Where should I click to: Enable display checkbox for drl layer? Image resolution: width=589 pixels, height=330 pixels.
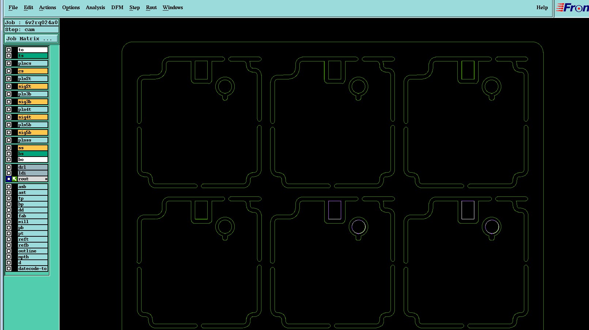pos(9,167)
